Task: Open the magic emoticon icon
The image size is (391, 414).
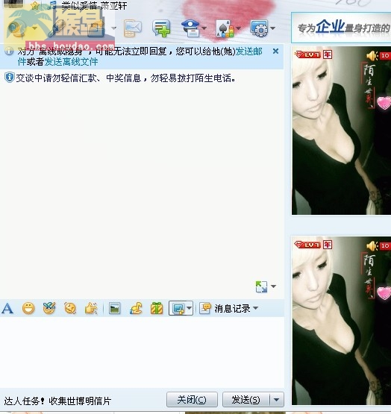Action: click(x=49, y=308)
